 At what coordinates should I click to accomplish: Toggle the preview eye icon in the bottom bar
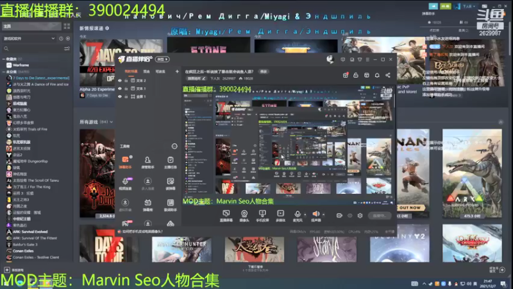pyautogui.click(x=349, y=216)
